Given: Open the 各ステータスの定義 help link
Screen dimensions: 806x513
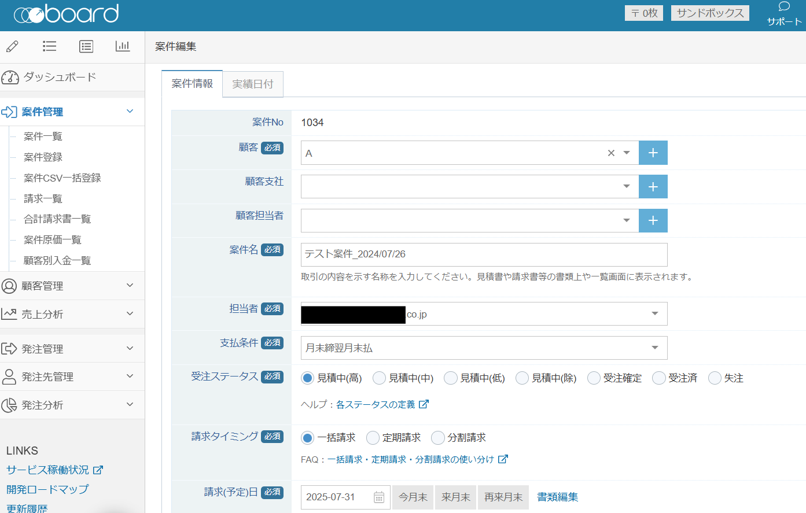Looking at the screenshot, I should pos(376,405).
